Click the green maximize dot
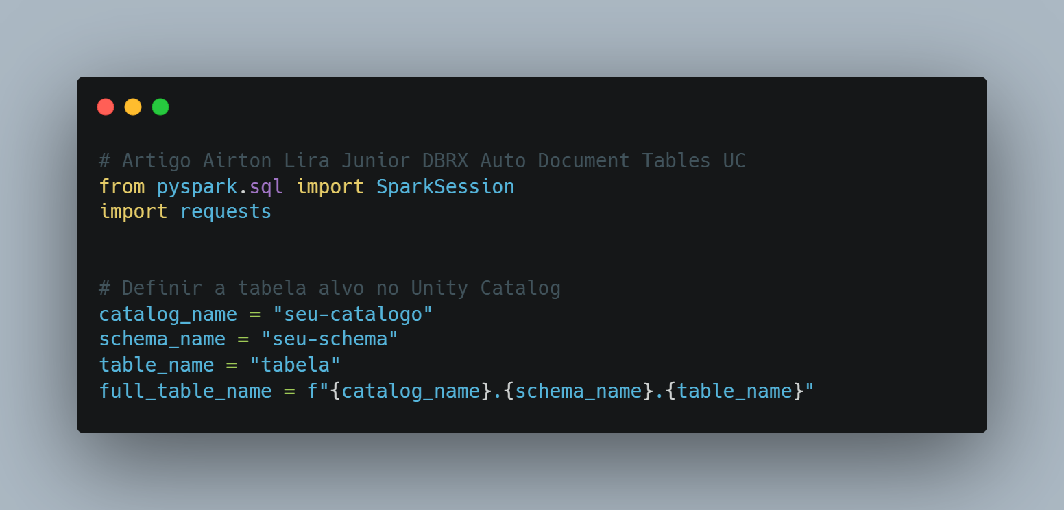The width and height of the screenshot is (1064, 510). (x=160, y=107)
